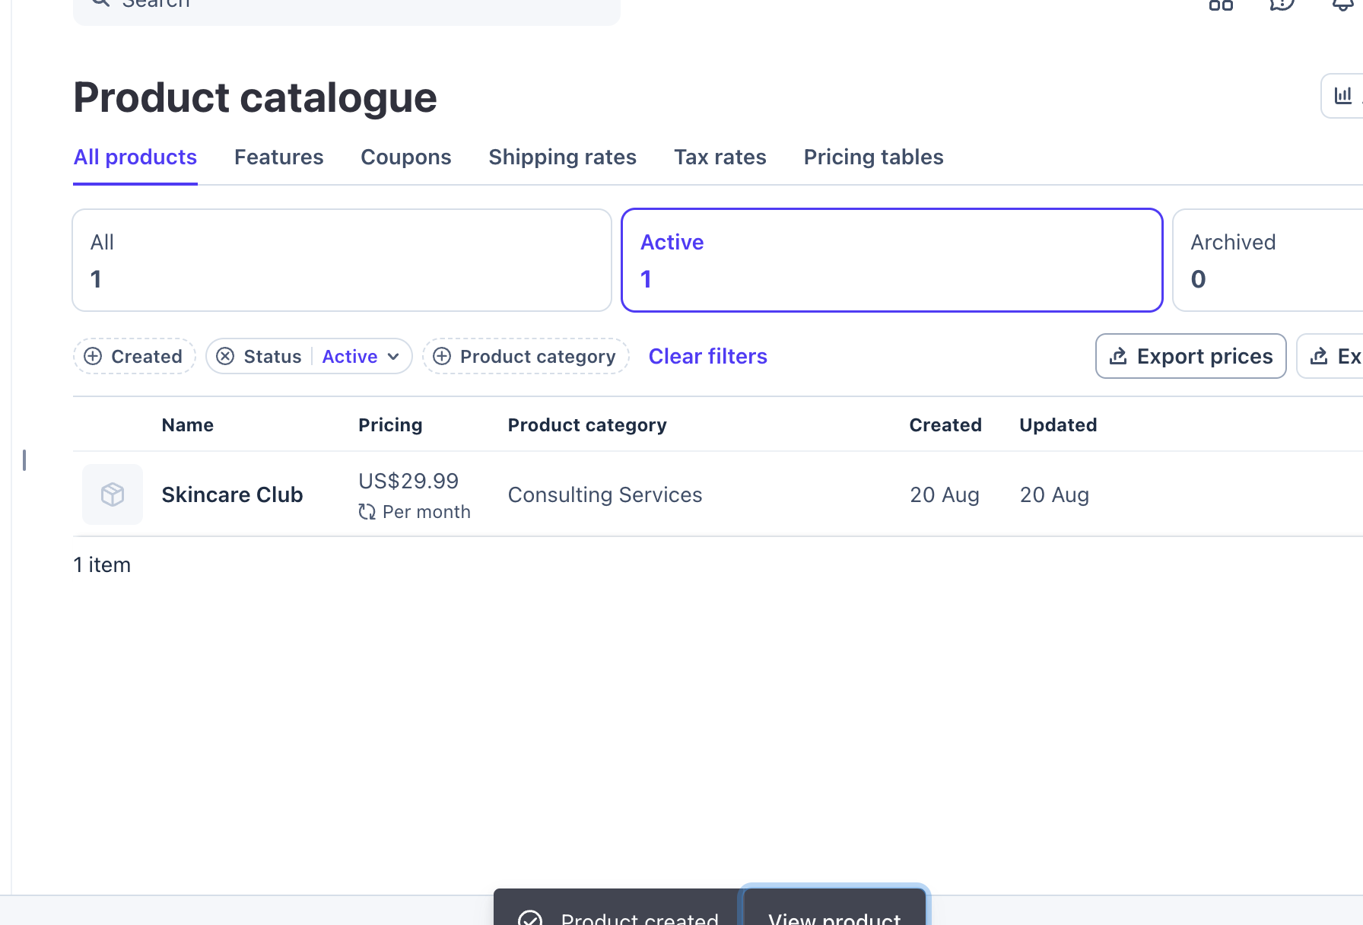Click the Updated column header

pos(1058,425)
